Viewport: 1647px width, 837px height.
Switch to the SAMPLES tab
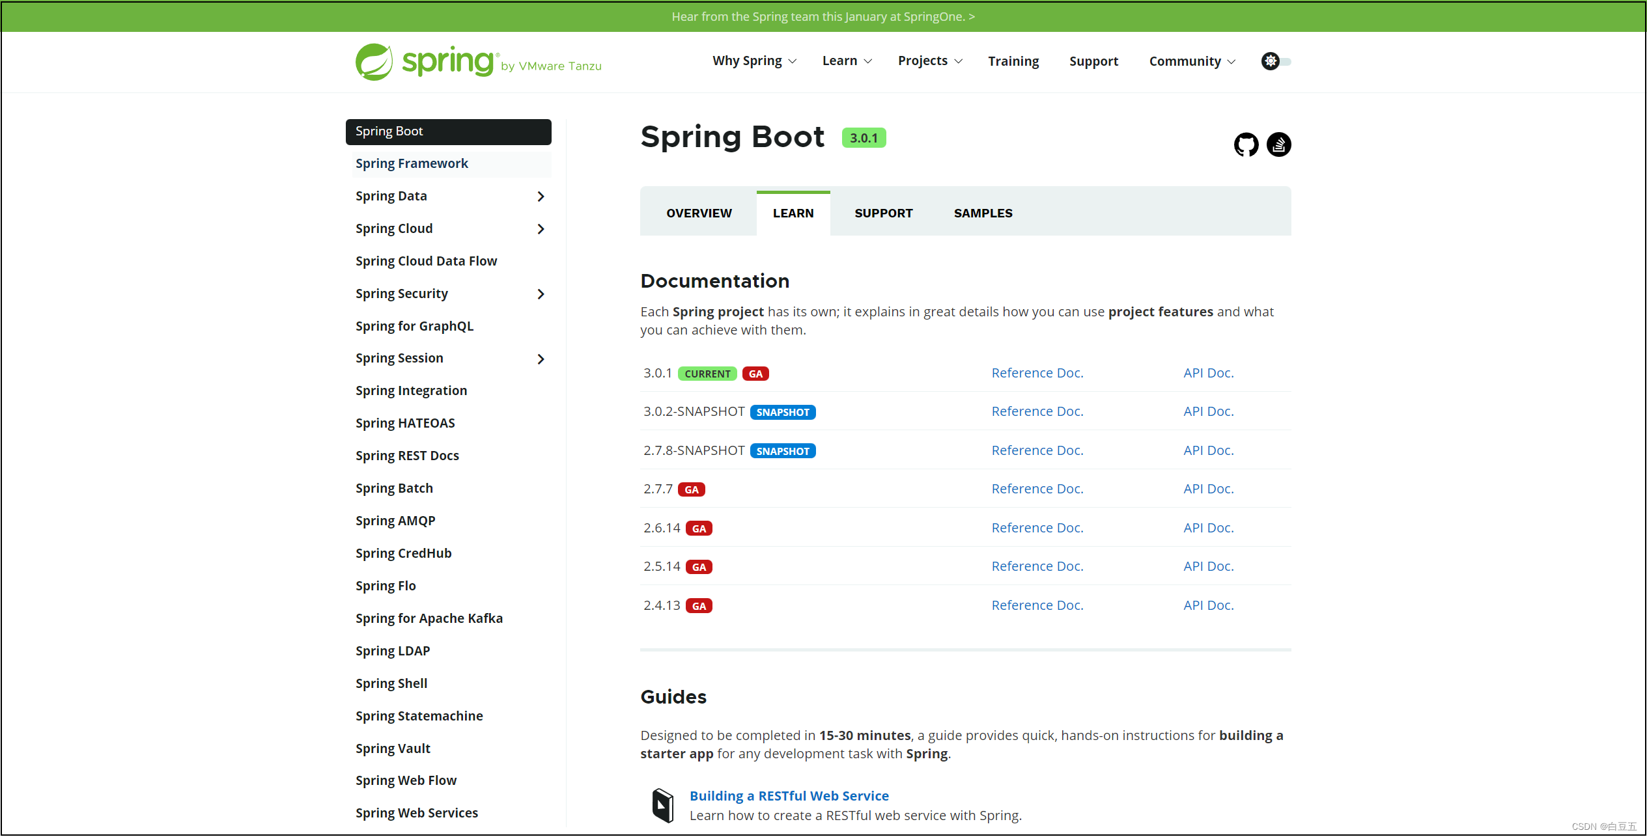[983, 213]
